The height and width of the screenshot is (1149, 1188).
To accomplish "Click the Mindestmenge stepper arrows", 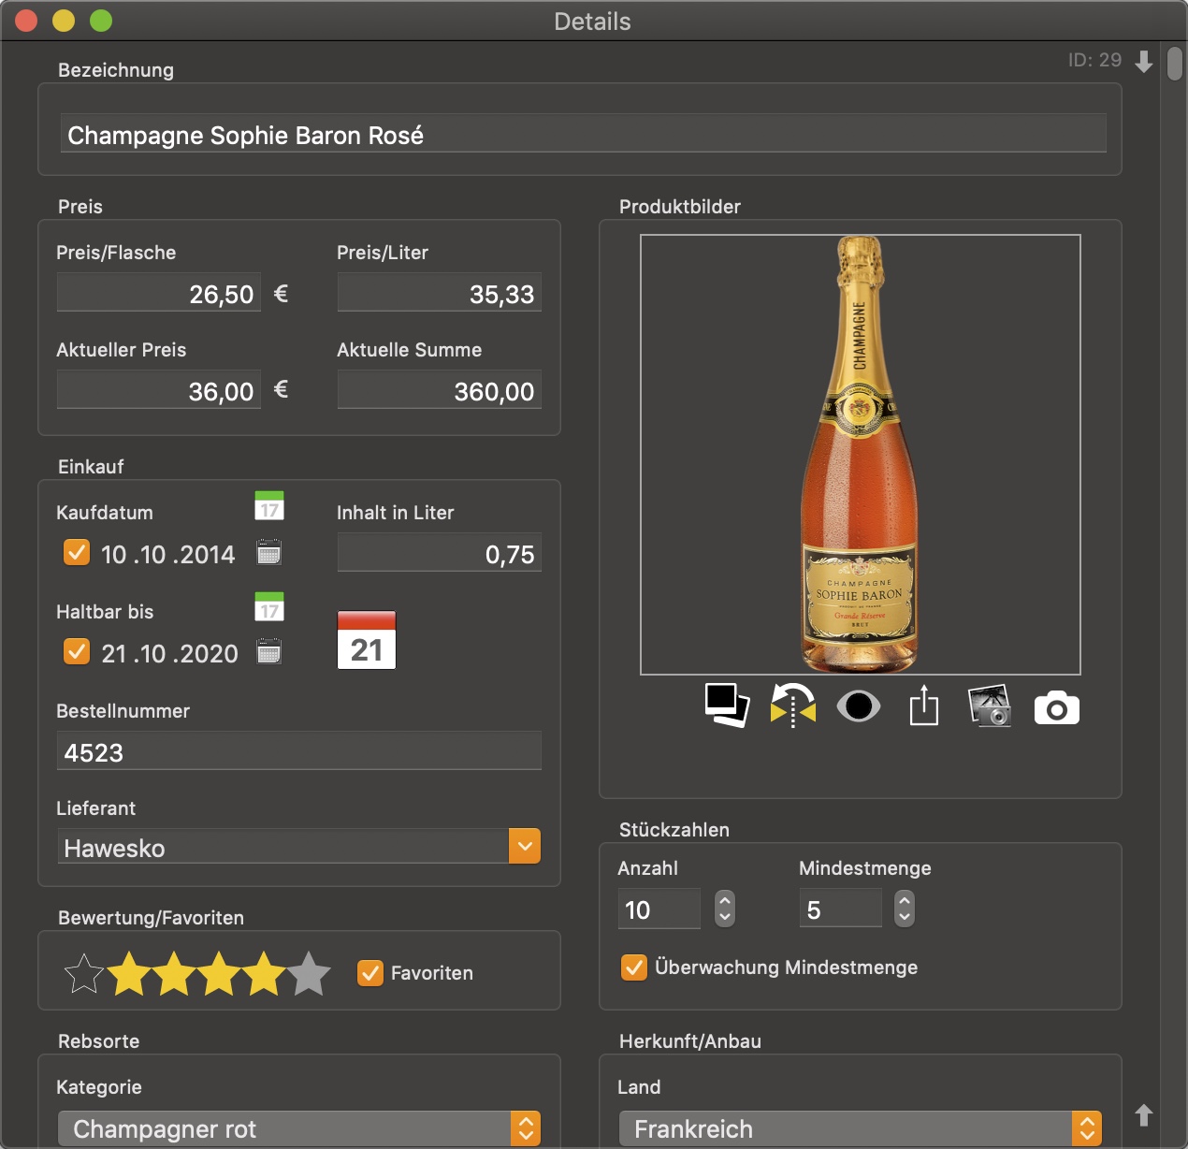I will tap(905, 909).
